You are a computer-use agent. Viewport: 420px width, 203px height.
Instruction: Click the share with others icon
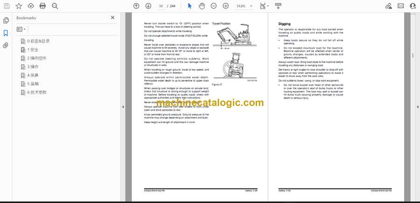pyautogui.click(x=413, y=6)
